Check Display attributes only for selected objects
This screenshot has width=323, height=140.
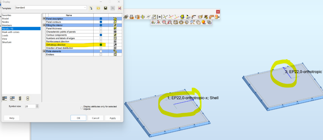point(82,108)
